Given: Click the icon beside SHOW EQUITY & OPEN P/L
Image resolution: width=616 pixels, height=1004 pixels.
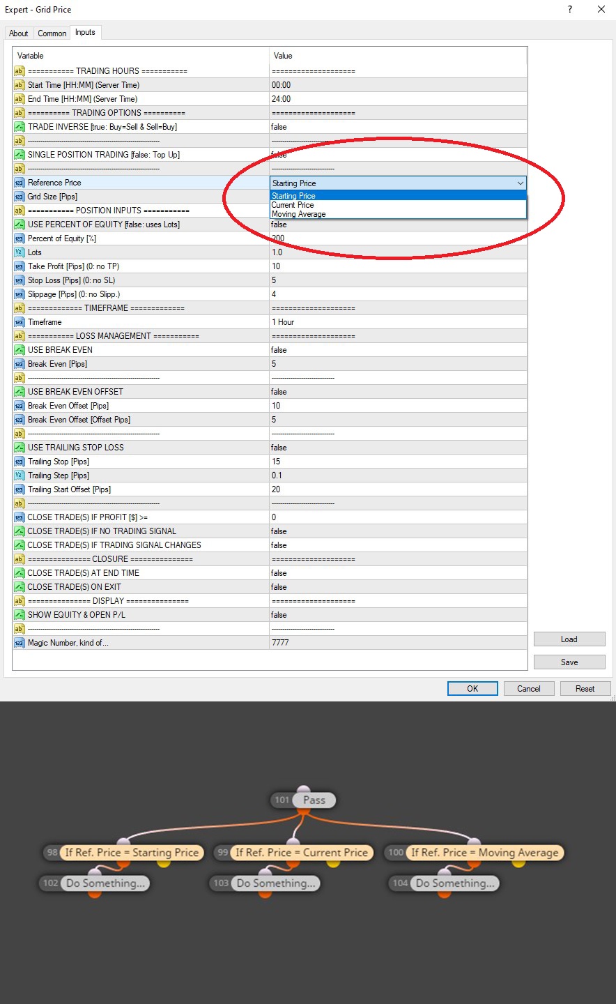Looking at the screenshot, I should point(20,615).
